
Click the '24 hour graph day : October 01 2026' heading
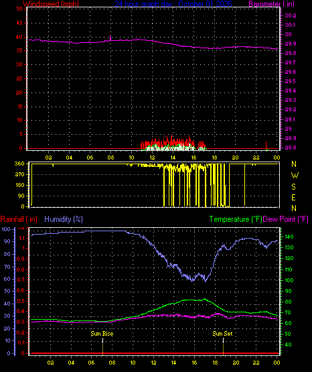(x=173, y=4)
